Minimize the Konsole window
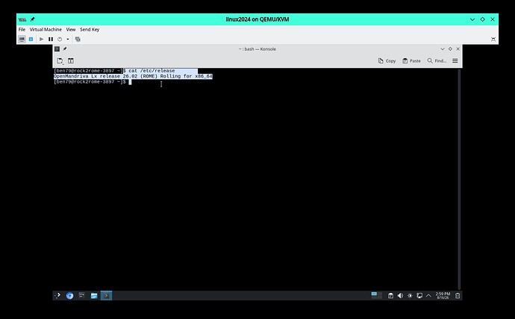Image resolution: width=515 pixels, height=319 pixels. click(x=443, y=49)
